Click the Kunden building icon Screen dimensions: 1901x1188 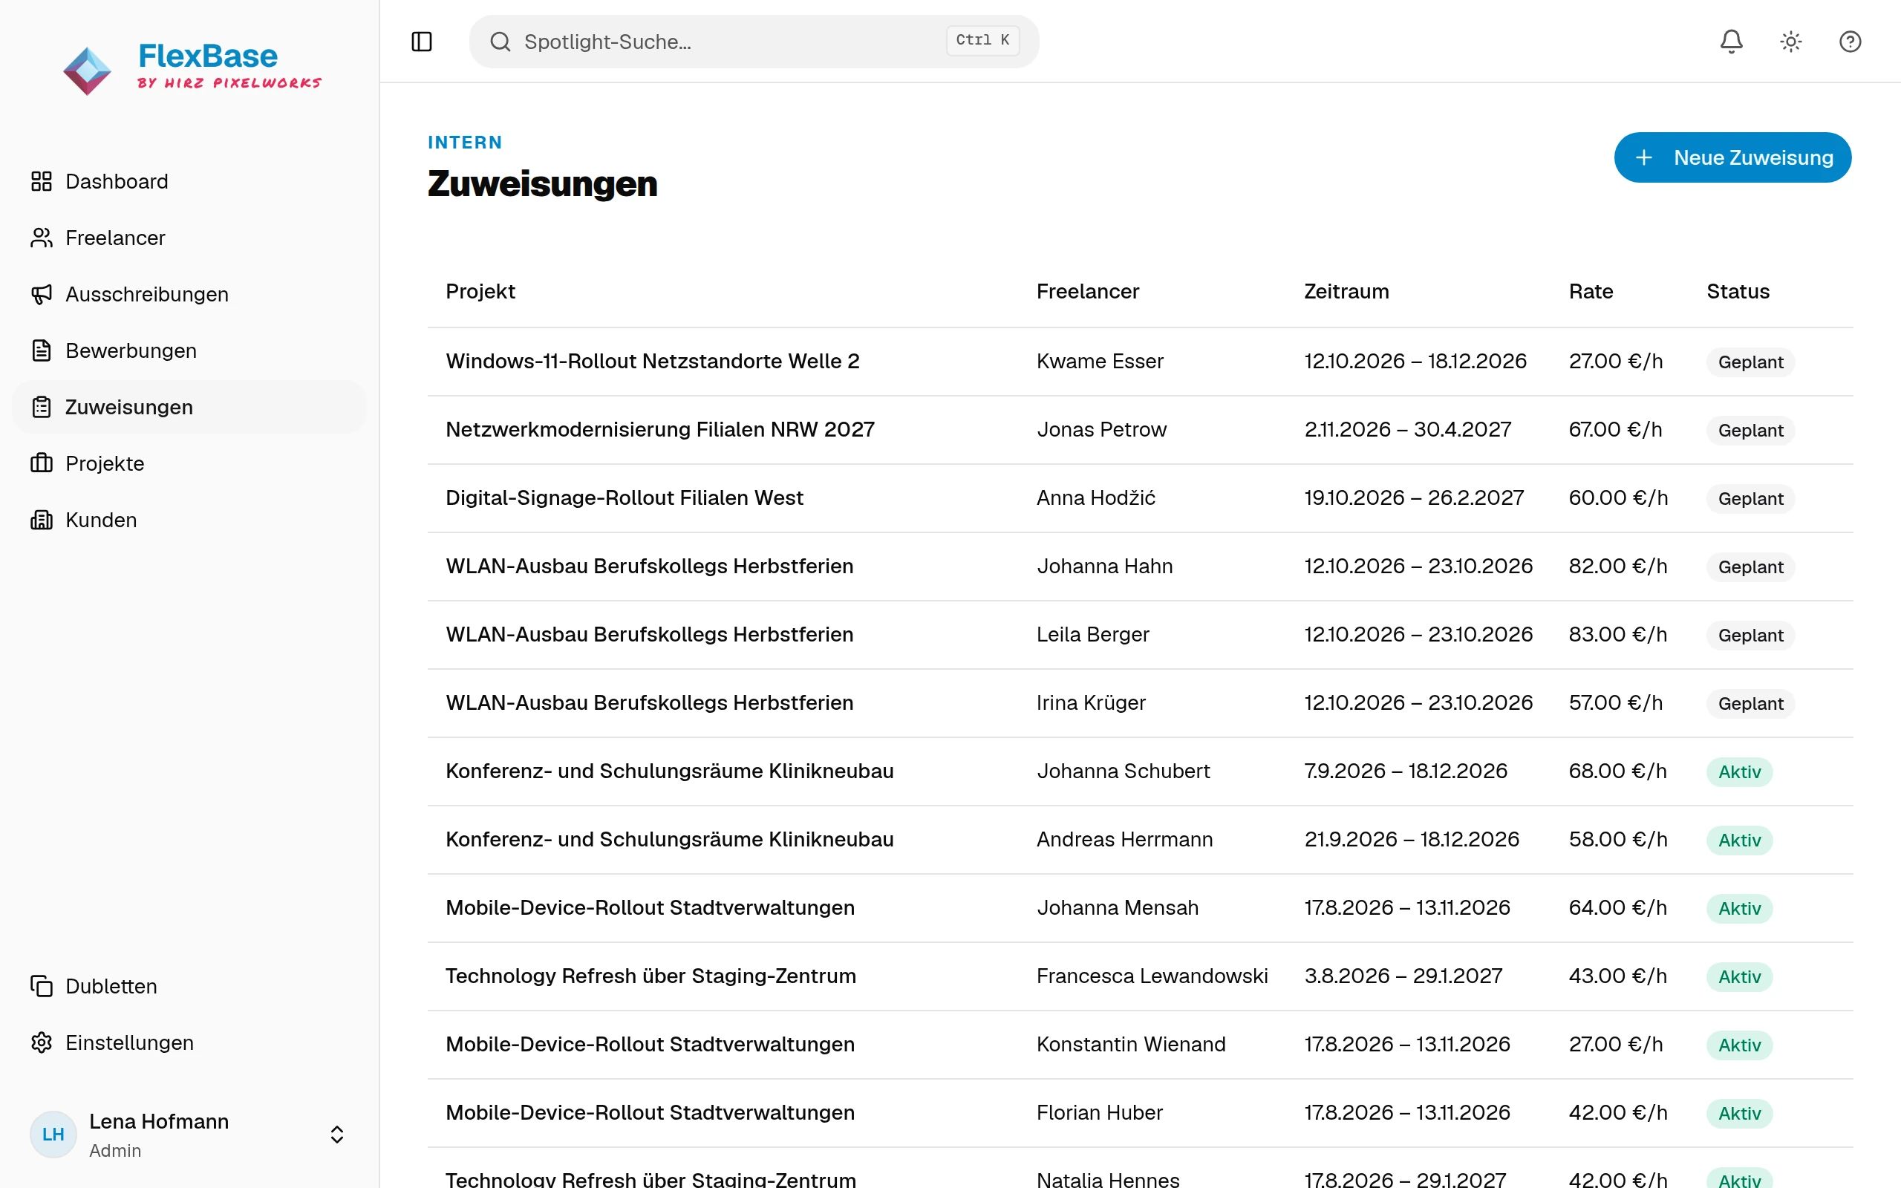[x=41, y=520]
